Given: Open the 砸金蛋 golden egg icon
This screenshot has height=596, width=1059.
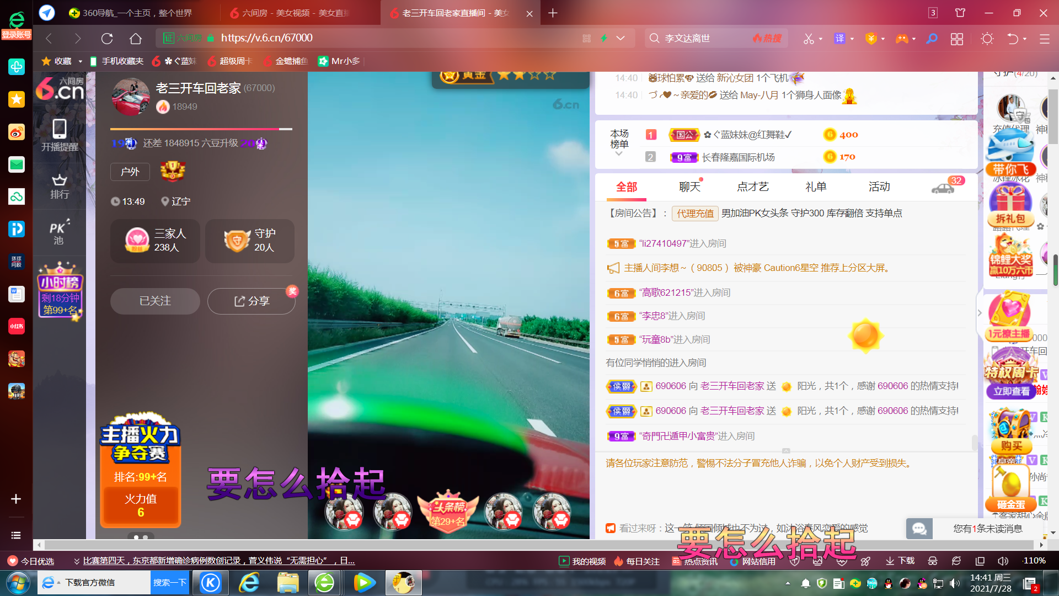Looking at the screenshot, I should pyautogui.click(x=1010, y=488).
